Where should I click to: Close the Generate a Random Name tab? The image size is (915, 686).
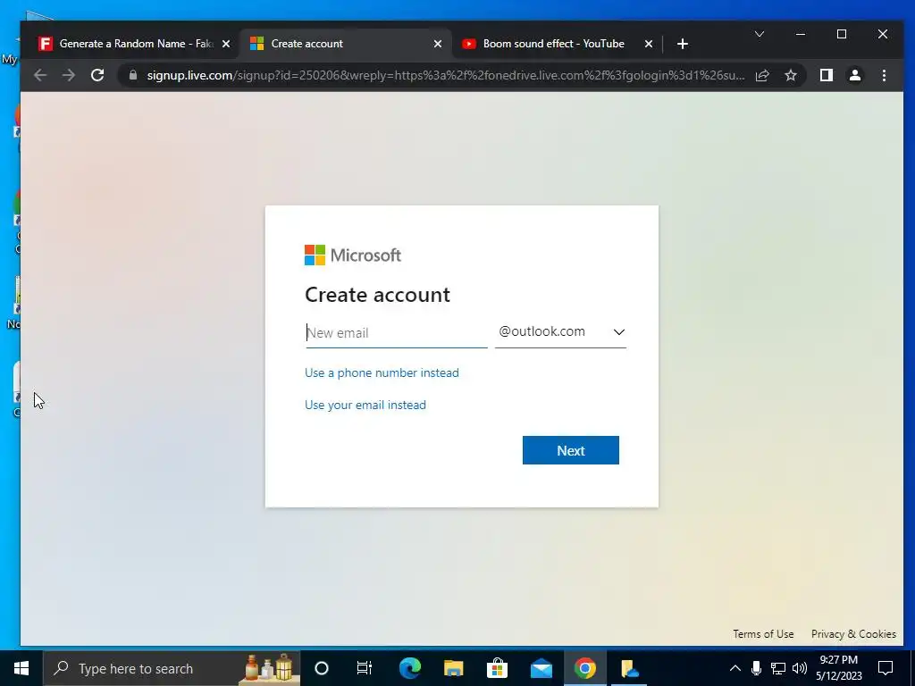coord(226,44)
